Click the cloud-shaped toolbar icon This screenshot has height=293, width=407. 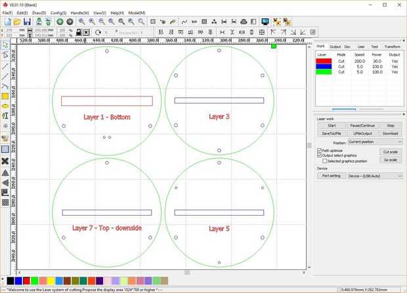click(x=244, y=22)
